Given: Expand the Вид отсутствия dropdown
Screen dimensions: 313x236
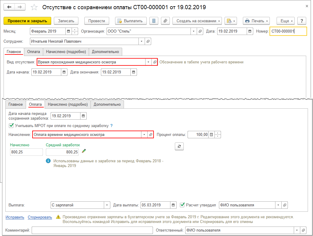Looking at the screenshot, I should coord(148,62).
